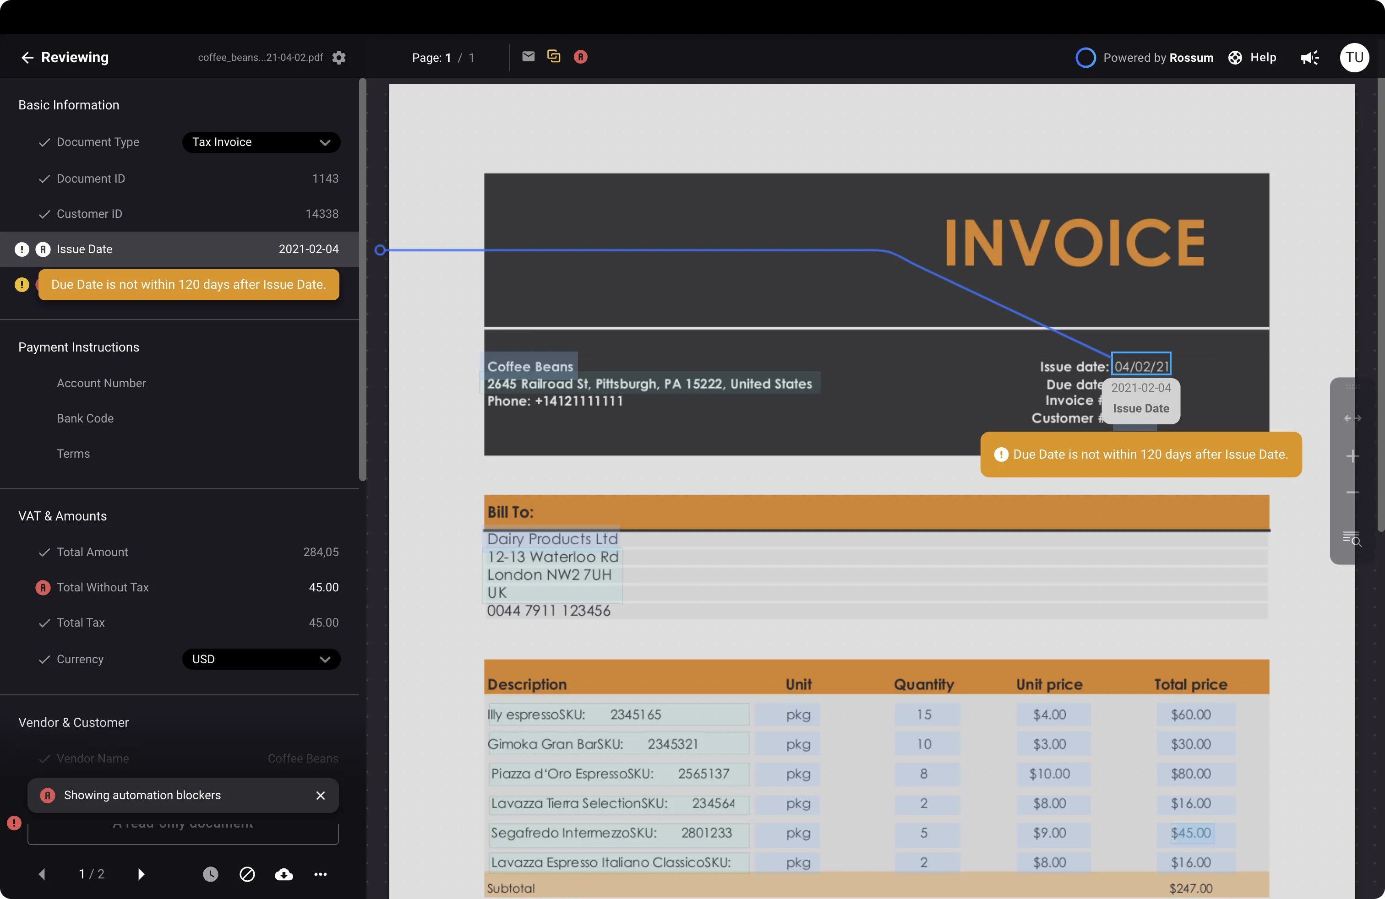Select the Terms field
The image size is (1385, 899).
point(179,454)
